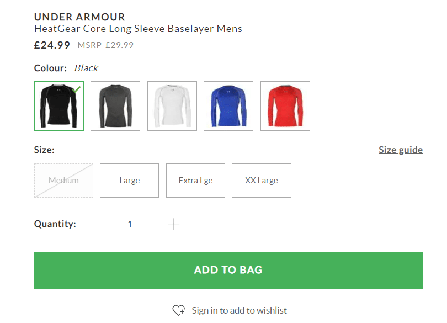Click the ADD TO BAG button
447x323 pixels.
228,270
